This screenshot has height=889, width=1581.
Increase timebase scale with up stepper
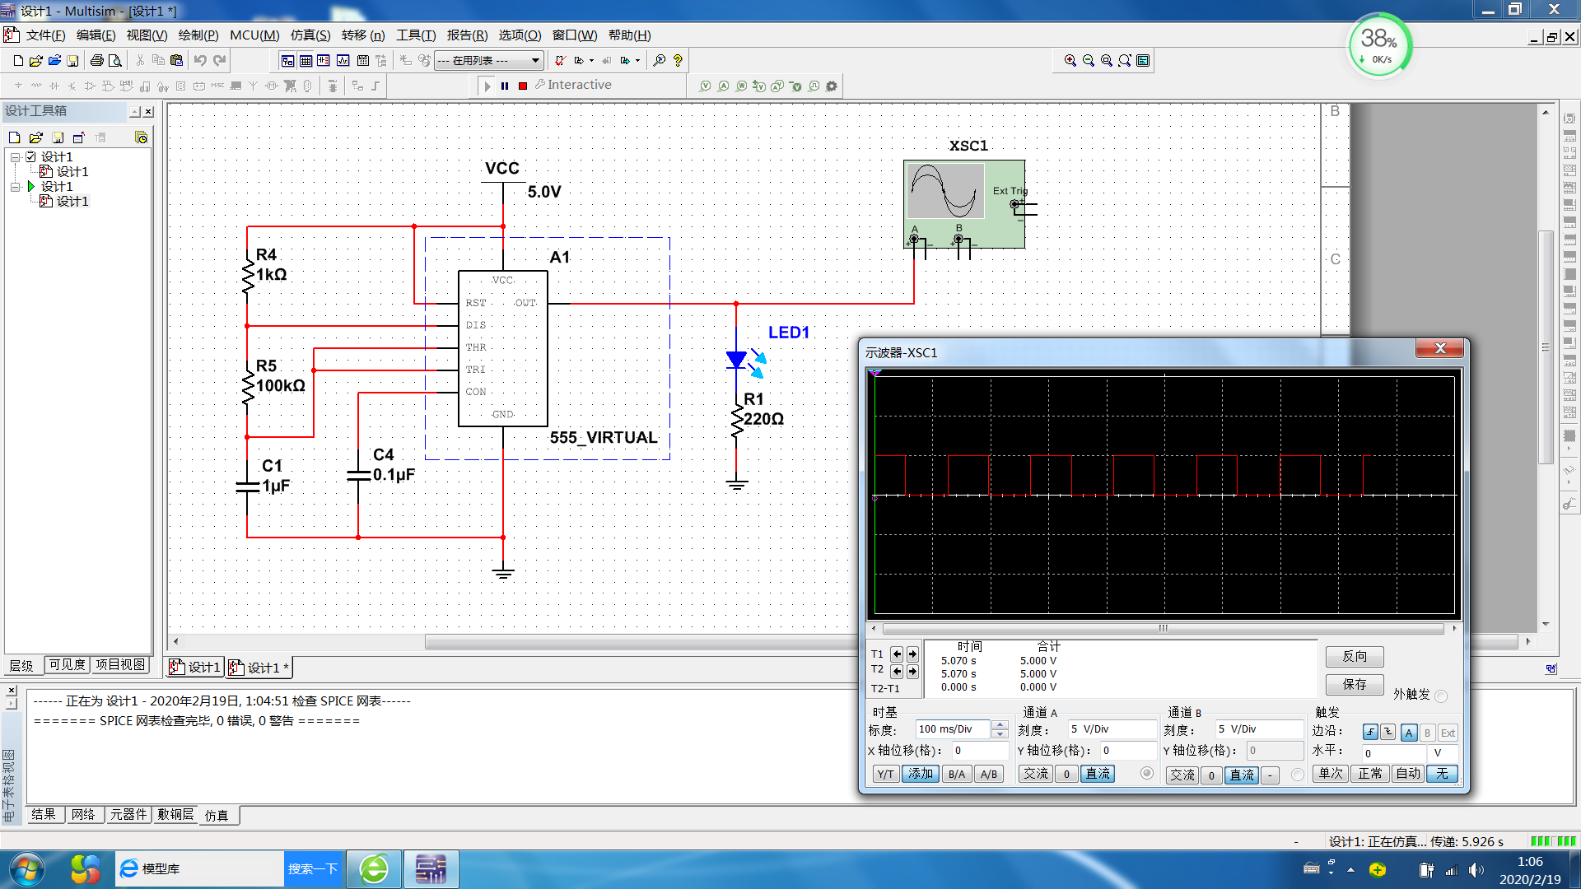[x=1000, y=725]
